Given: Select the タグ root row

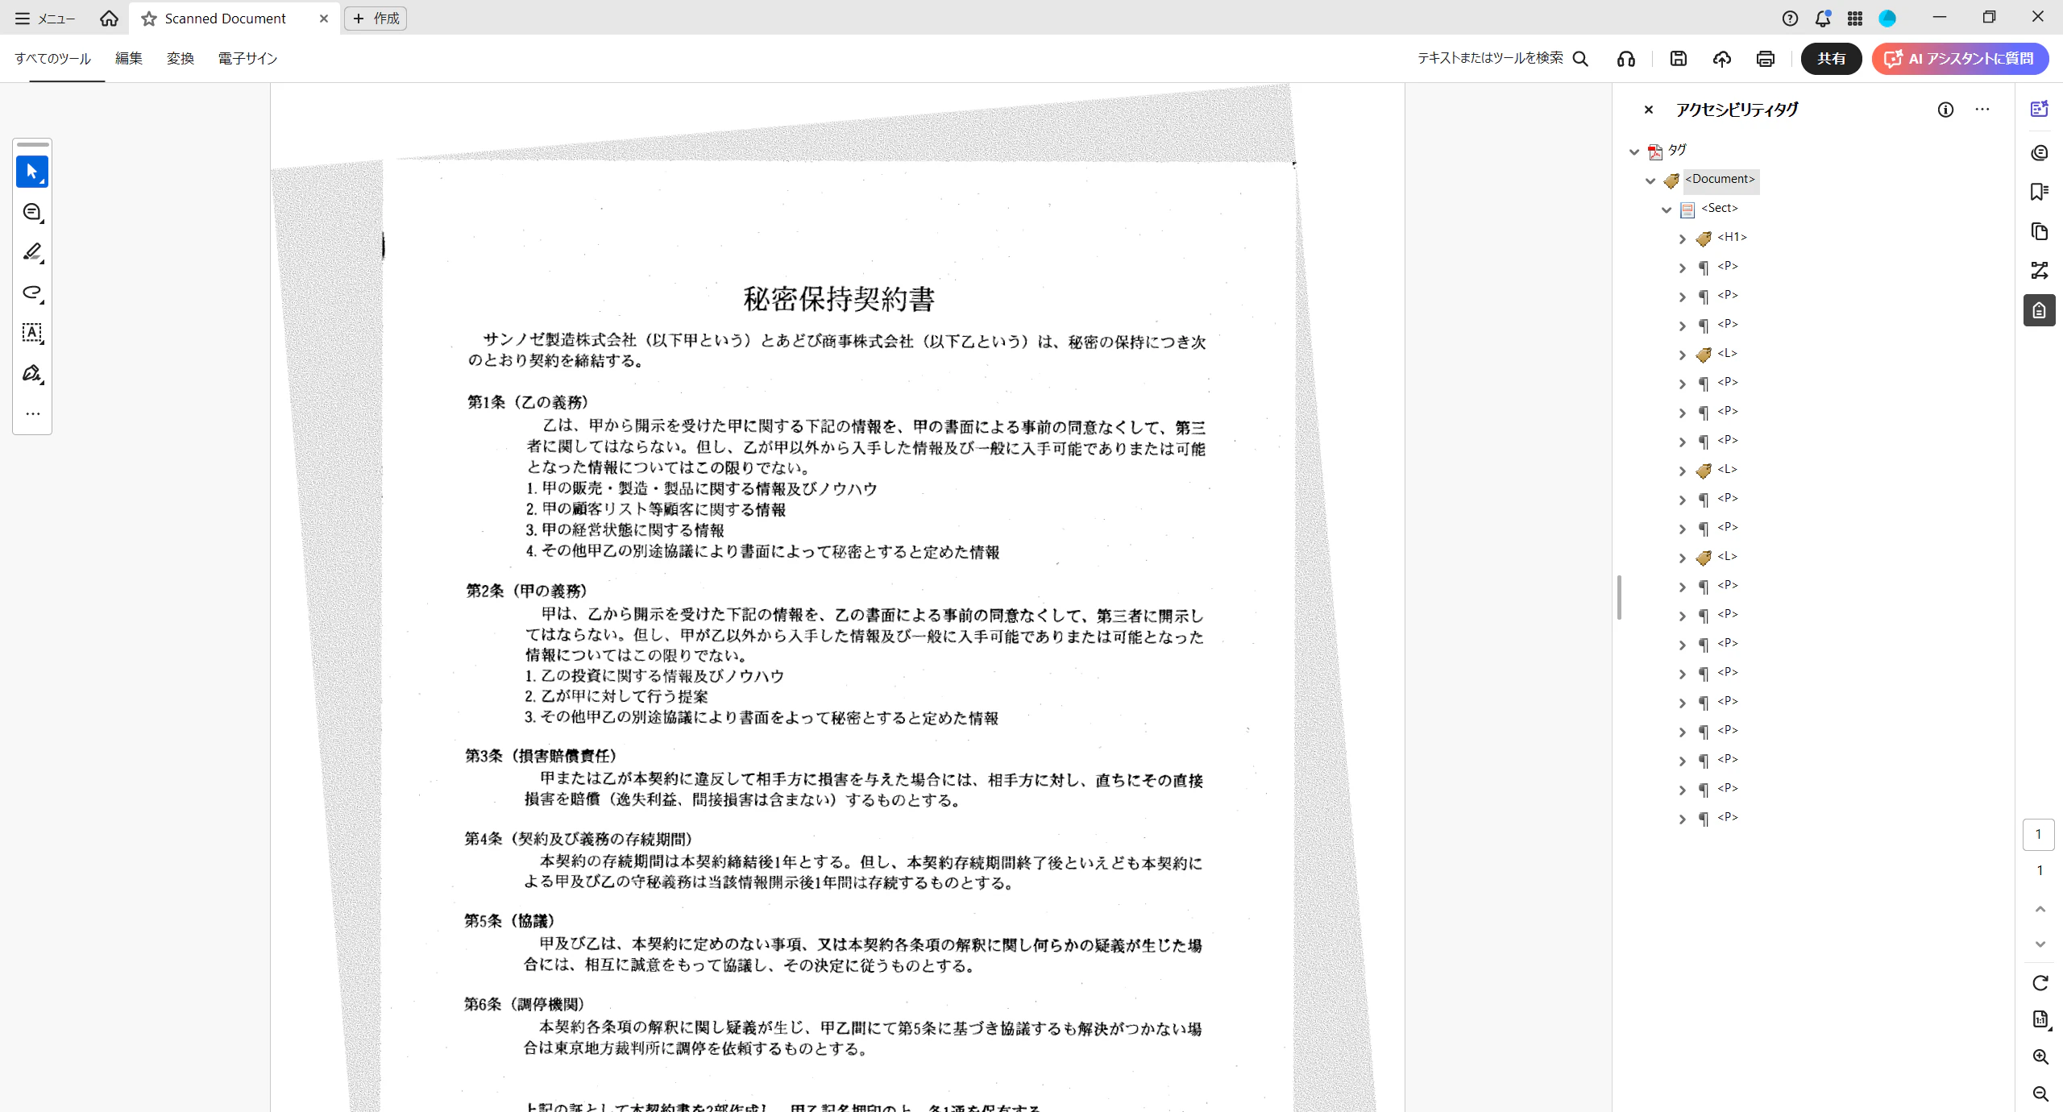Looking at the screenshot, I should point(1677,151).
